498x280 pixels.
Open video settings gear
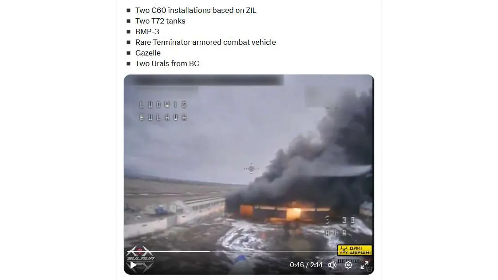coord(348,265)
